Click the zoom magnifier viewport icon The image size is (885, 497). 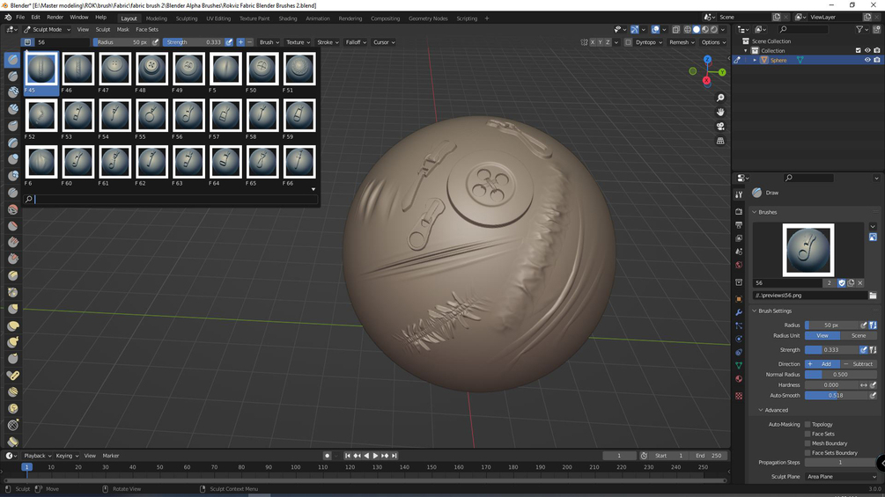pos(720,98)
